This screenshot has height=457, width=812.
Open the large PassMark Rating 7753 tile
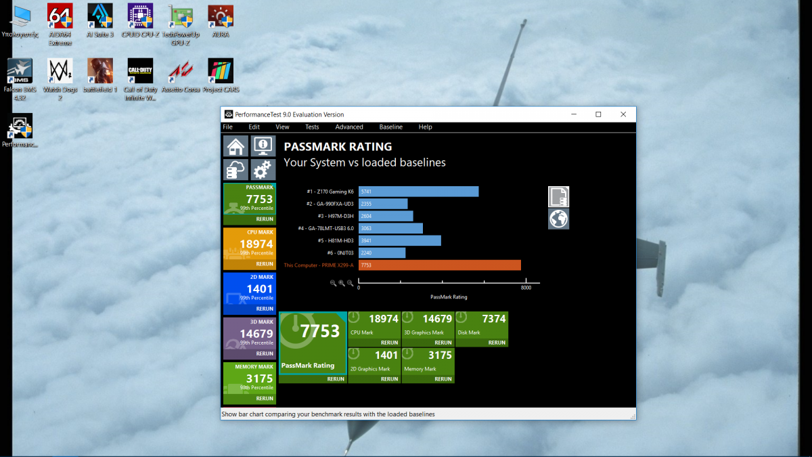pyautogui.click(x=313, y=343)
